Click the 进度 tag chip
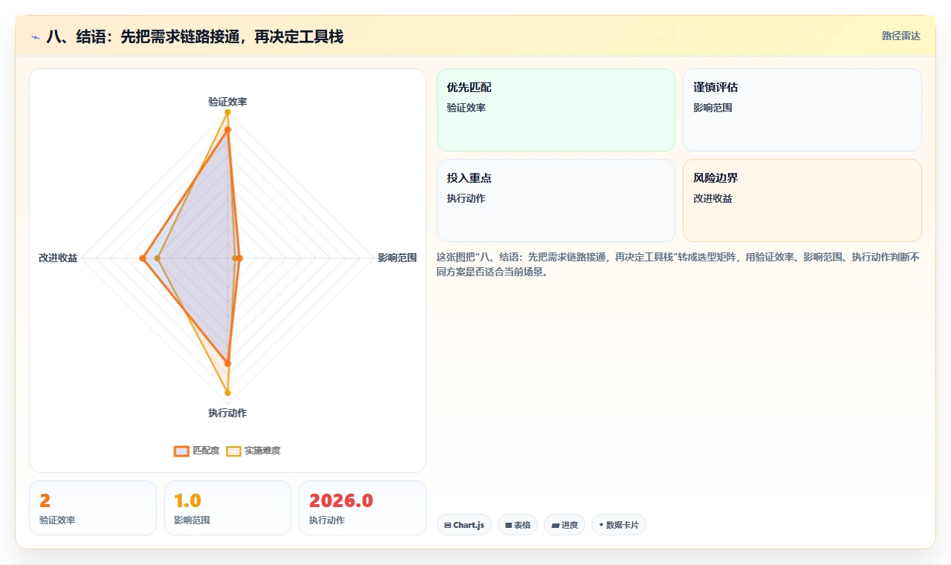The height and width of the screenshot is (565, 951). pos(565,525)
